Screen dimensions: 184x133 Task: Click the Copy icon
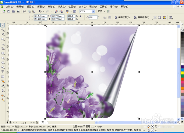tap(29, 11)
